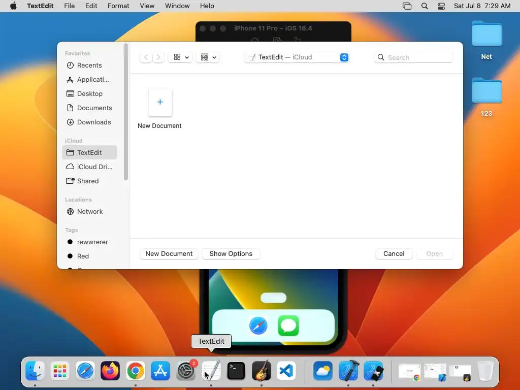Screen dimensions: 520x390
Task: Open Visual Studio Code from the Dock
Action: [286, 371]
